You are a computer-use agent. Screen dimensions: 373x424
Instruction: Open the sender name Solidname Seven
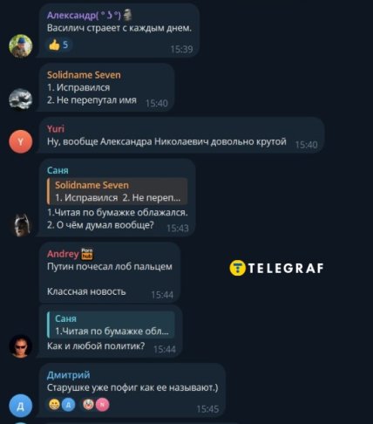pos(84,75)
